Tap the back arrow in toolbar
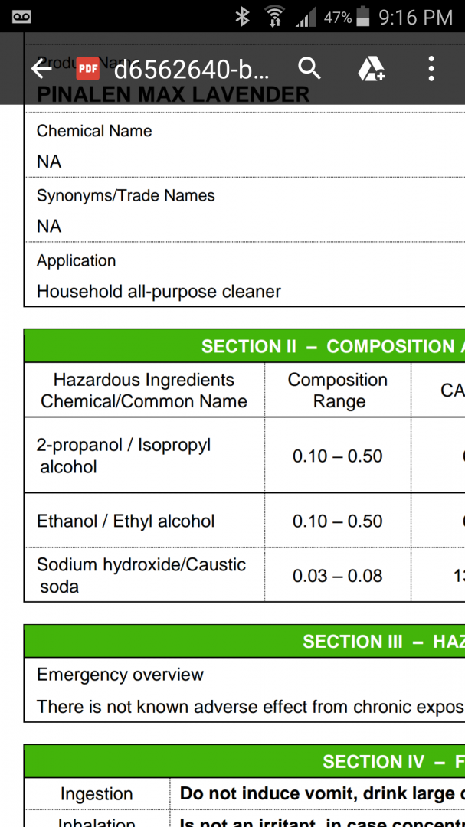Viewport: 465px width, 827px height. 41,70
